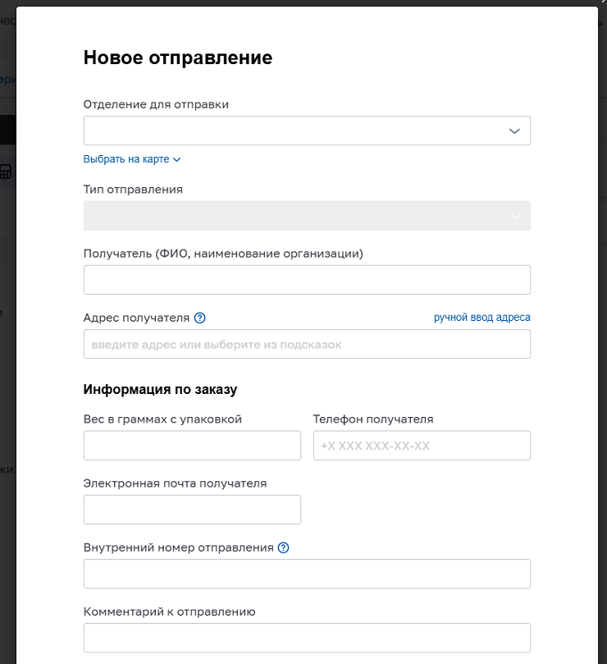
Task: Click the chevron arrow in Отделение для отправки
Action: [x=514, y=131]
